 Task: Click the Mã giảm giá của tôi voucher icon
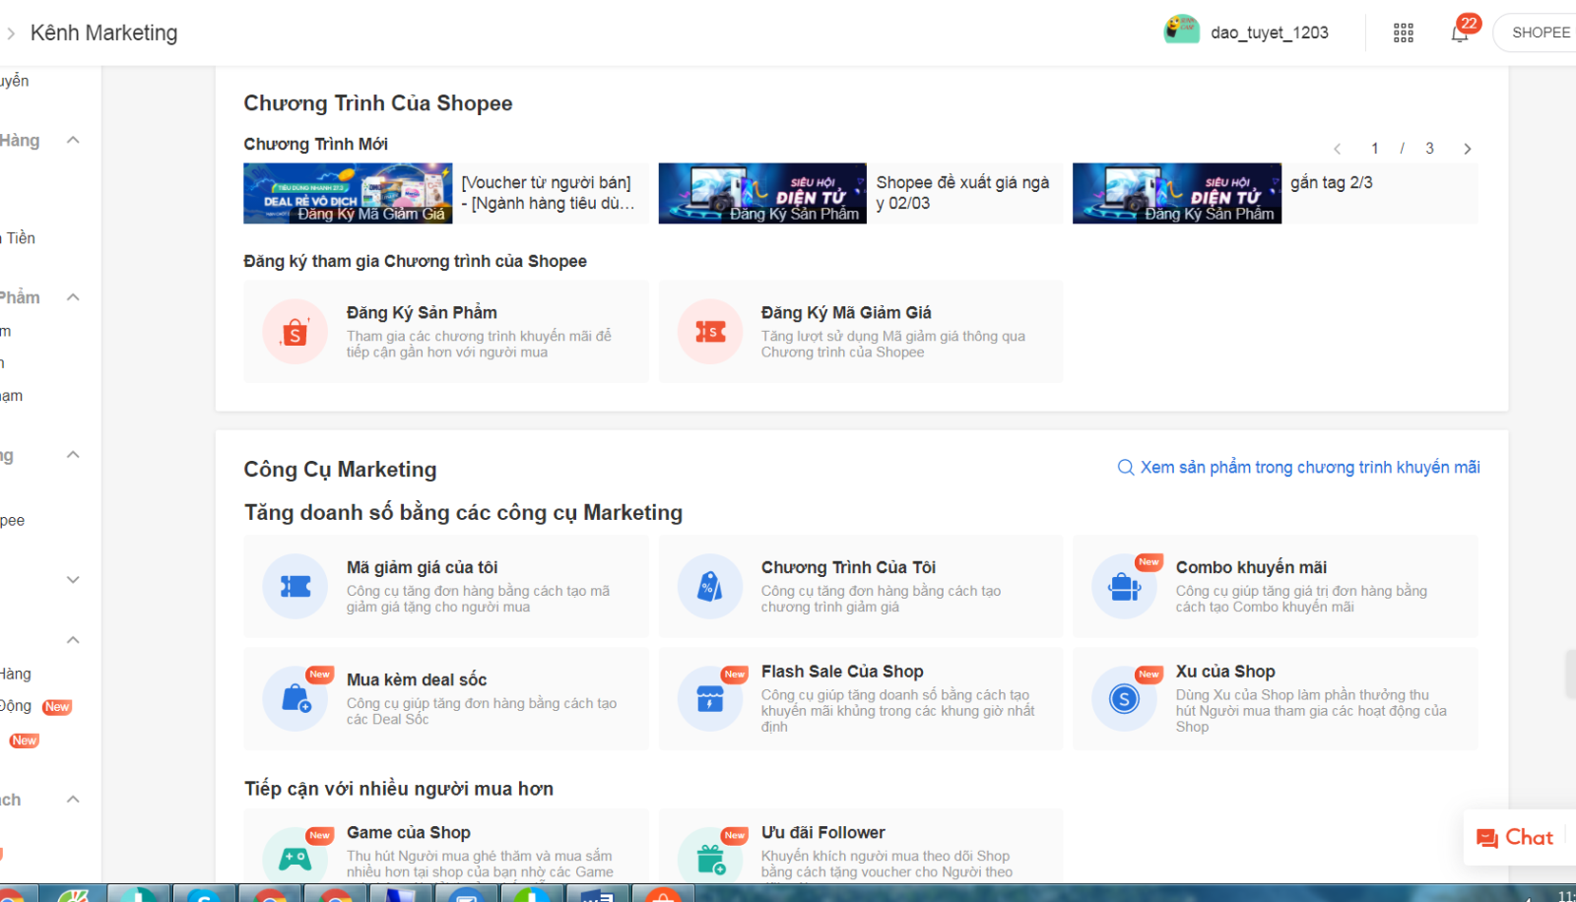coord(295,587)
